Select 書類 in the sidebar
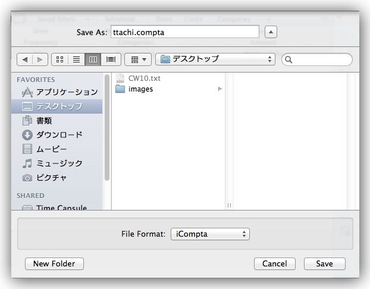The height and width of the screenshot is (289, 370). 44,121
